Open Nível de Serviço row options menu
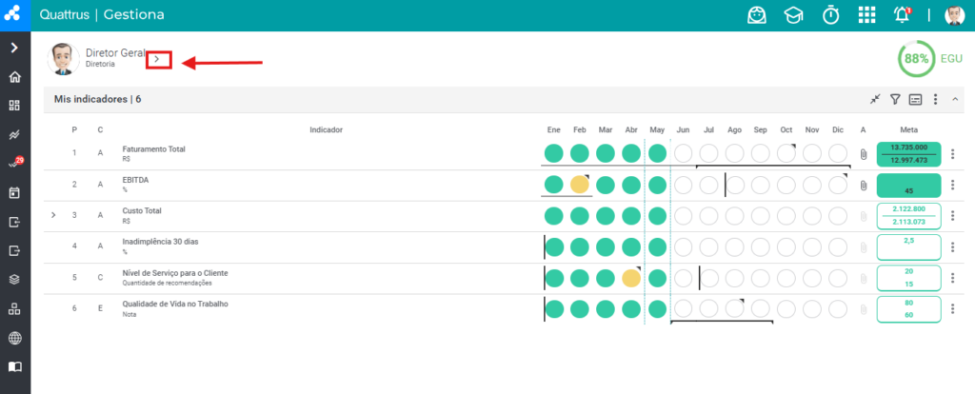The height and width of the screenshot is (394, 975). click(952, 278)
